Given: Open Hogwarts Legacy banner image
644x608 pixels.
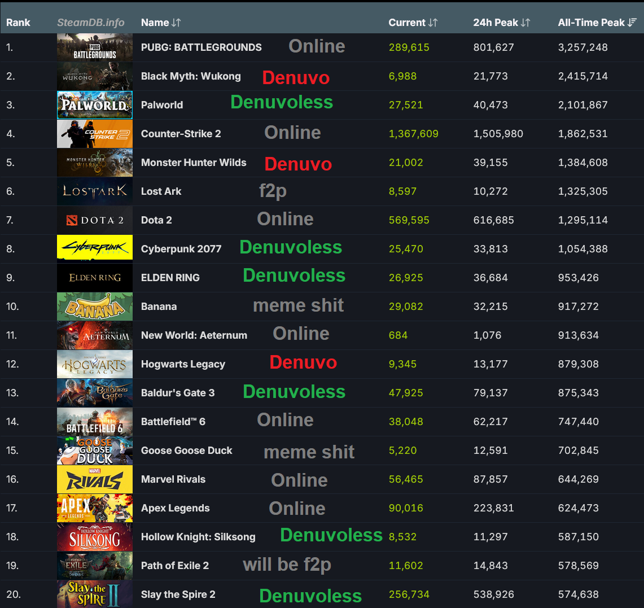Looking at the screenshot, I should click(95, 364).
